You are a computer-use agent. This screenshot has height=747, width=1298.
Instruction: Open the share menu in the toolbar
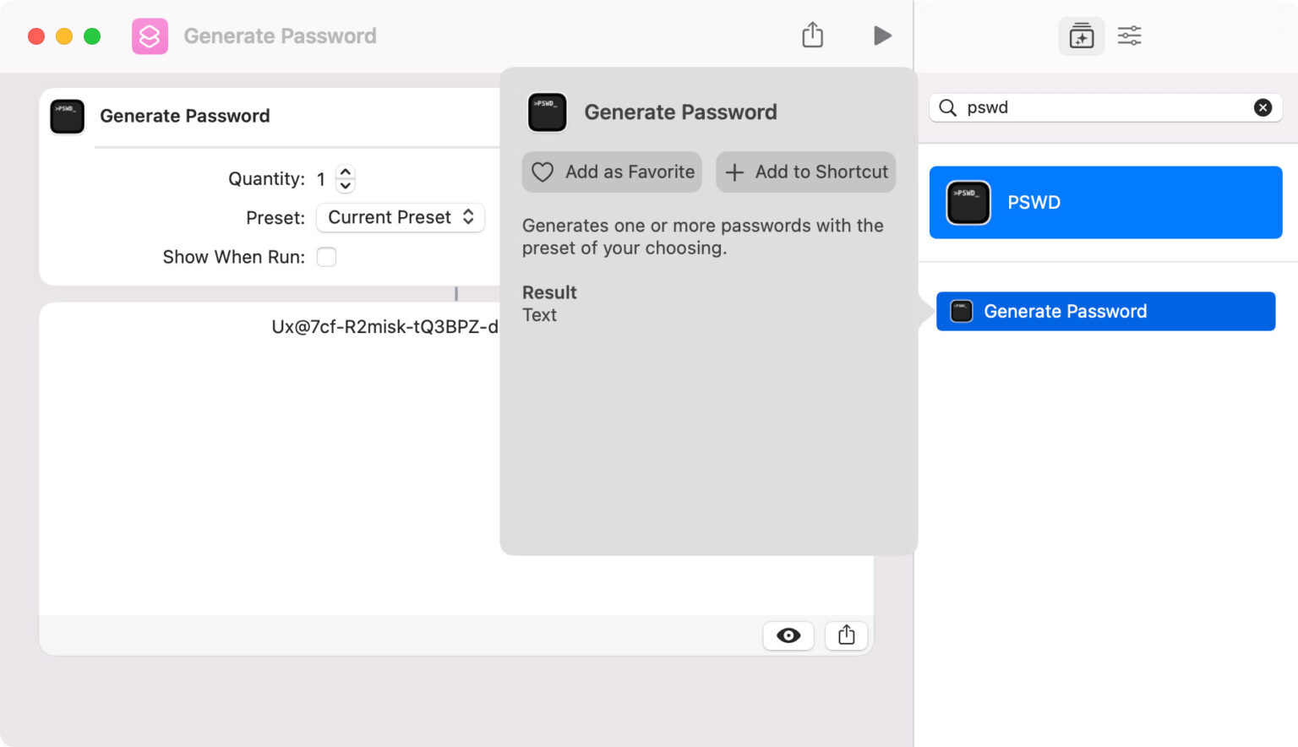tap(812, 35)
